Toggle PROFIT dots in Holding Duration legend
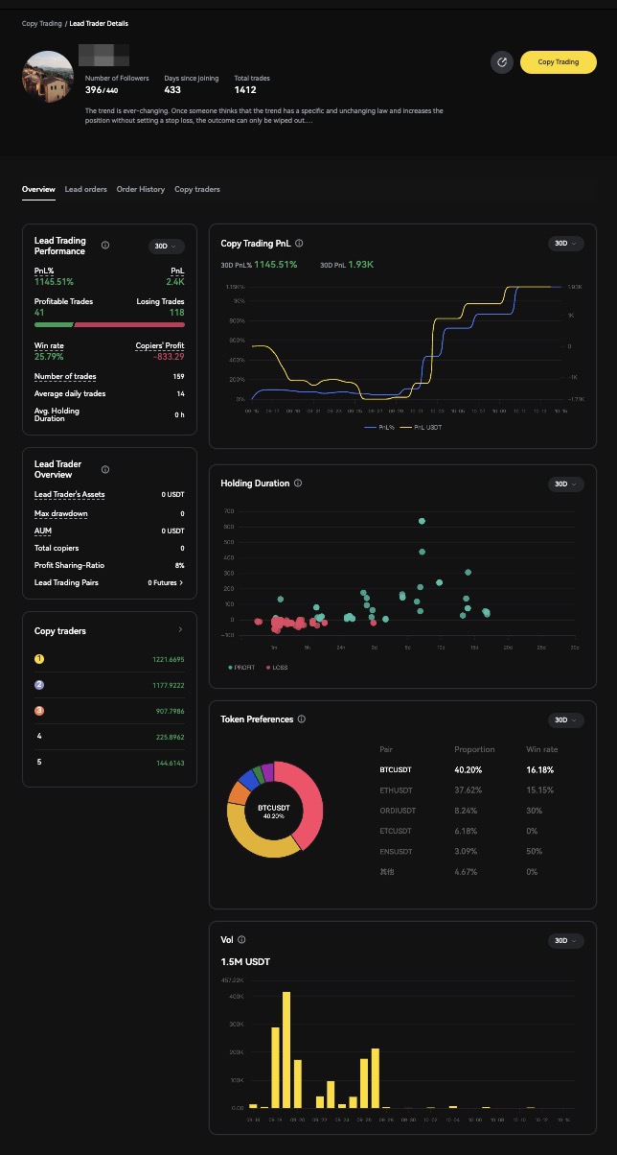Screen dimensions: 617x1155 [x=243, y=667]
